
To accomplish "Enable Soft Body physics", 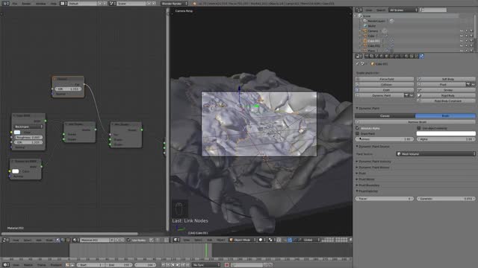I will pos(446,79).
